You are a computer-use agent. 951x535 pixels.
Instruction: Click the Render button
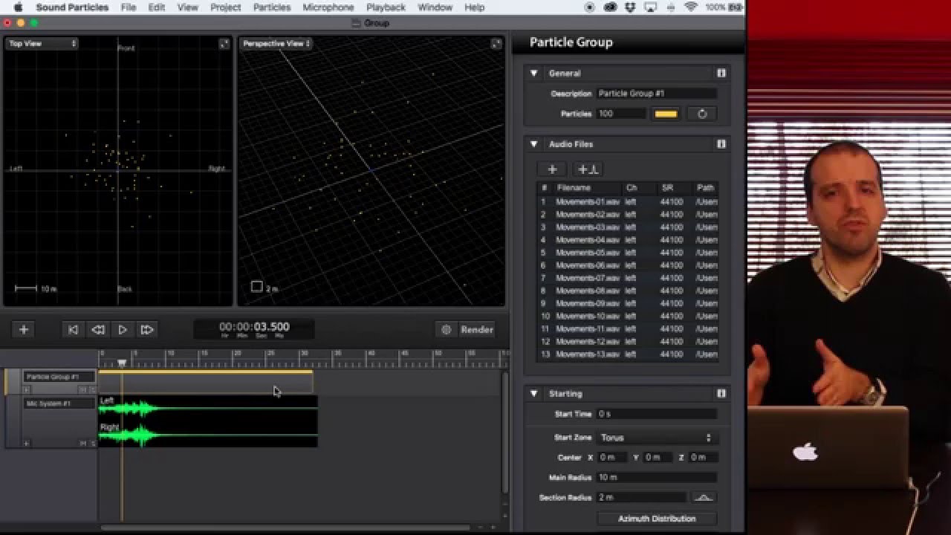pos(477,330)
